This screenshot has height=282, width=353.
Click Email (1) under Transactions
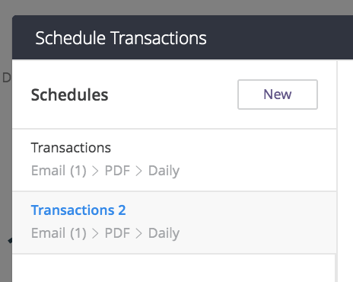(59, 171)
